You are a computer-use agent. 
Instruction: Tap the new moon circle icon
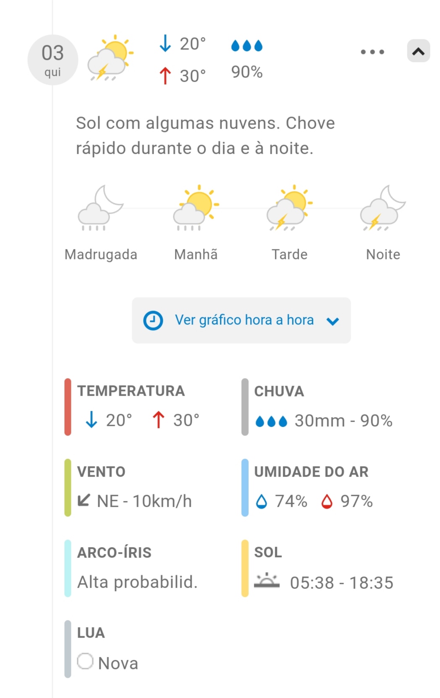(85, 661)
